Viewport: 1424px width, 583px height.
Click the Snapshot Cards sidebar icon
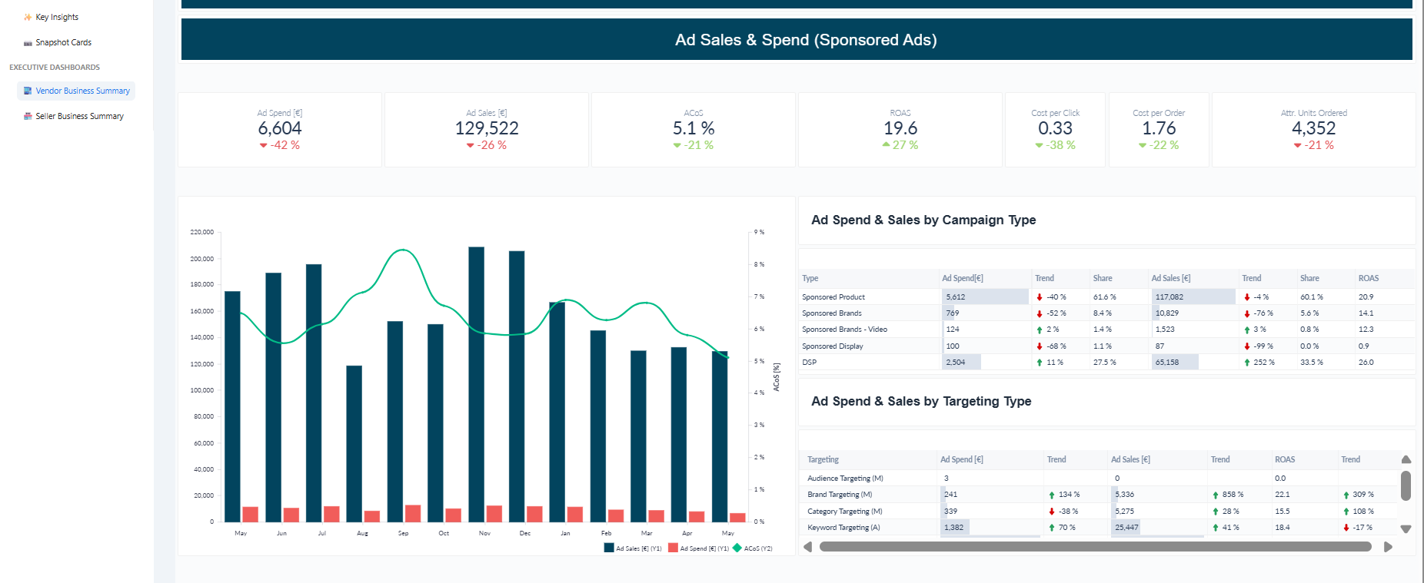[x=28, y=43]
